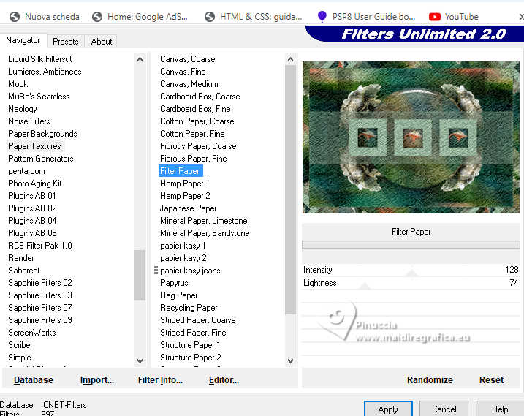Select ScreenWorks category
This screenshot has height=416, width=524.
(31, 333)
